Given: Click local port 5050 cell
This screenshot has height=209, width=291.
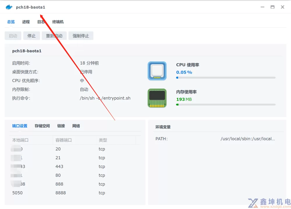Looking at the screenshot, I should tap(17, 193).
